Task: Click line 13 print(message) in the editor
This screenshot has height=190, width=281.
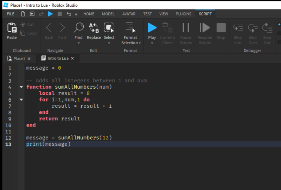Action: 48,144
